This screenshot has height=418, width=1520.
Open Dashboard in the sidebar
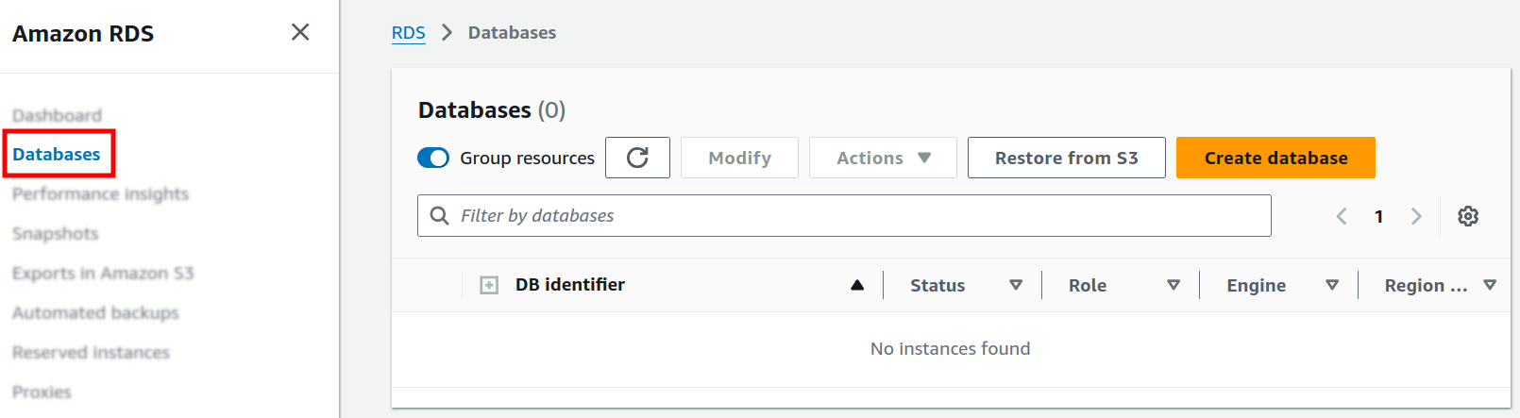(57, 115)
